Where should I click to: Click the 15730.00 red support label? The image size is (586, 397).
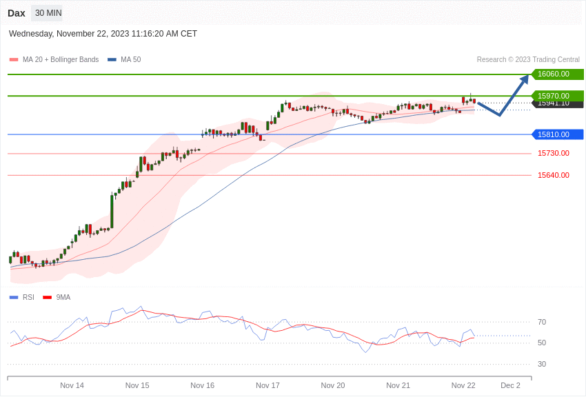tap(553, 153)
